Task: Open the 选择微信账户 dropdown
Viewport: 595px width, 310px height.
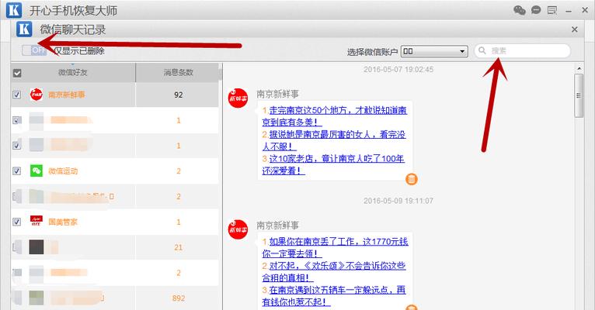Action: click(434, 51)
